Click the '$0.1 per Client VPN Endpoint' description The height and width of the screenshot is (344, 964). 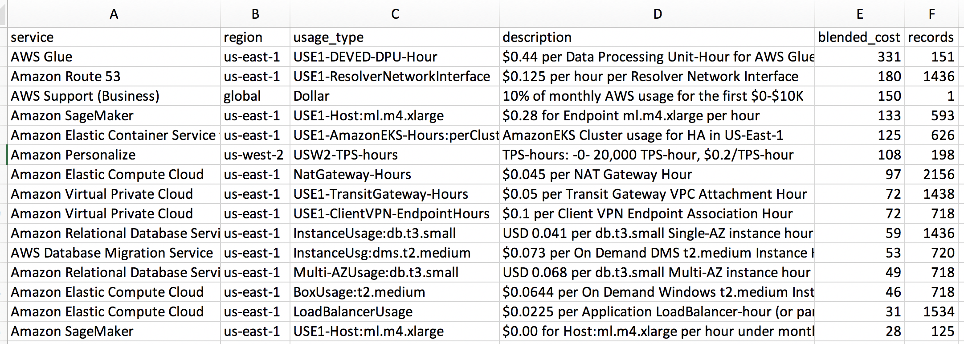[657, 214]
